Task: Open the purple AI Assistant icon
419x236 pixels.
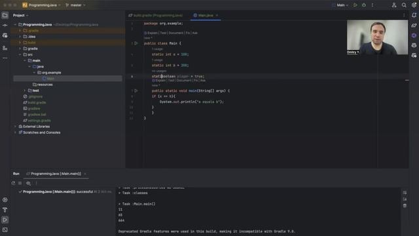Action: (414, 35)
